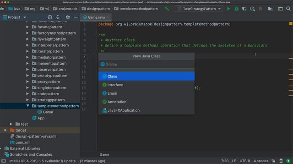The height and width of the screenshot is (164, 293).
Task: Click the java breadcrumb in navigation bar
Action: tap(14, 9)
